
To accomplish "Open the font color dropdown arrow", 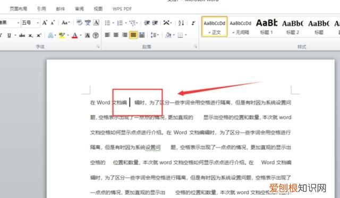I will coord(80,35).
